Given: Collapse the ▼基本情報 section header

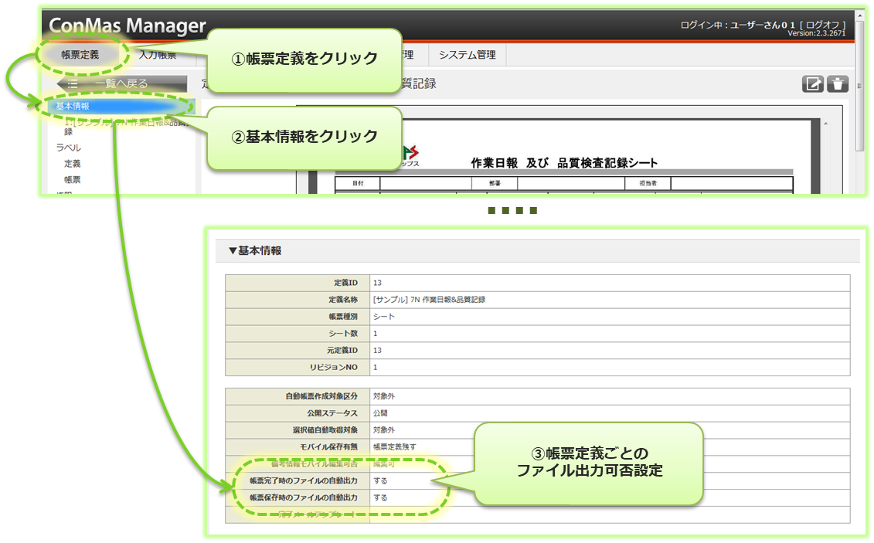Looking at the screenshot, I should (x=255, y=251).
